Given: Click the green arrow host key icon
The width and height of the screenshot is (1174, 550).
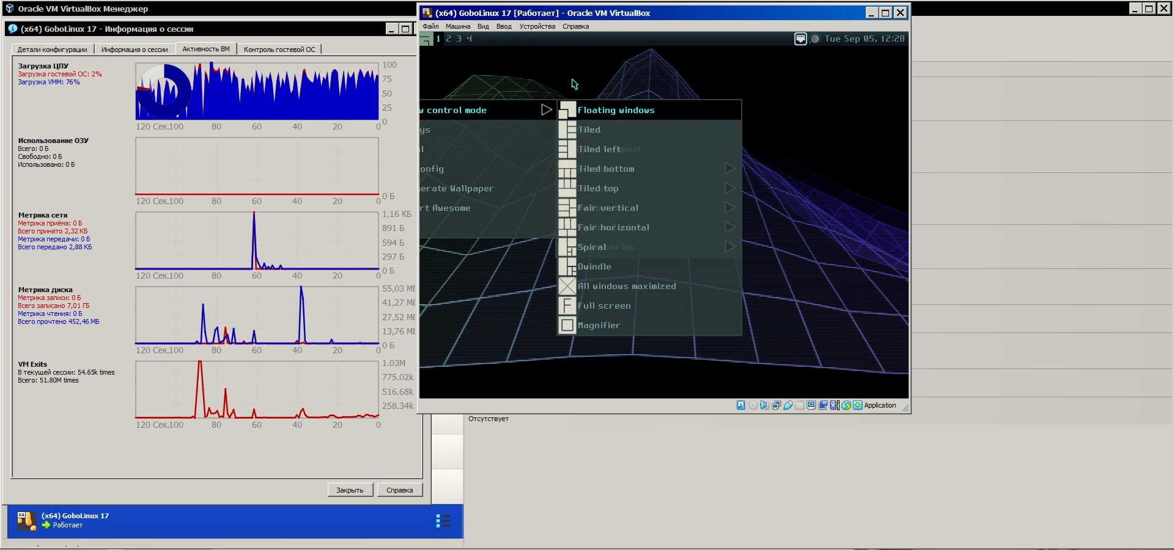Looking at the screenshot, I should pyautogui.click(x=857, y=405).
